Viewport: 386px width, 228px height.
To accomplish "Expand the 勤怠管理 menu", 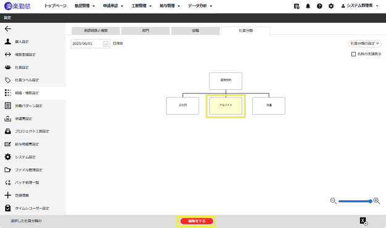I will click(x=85, y=6).
